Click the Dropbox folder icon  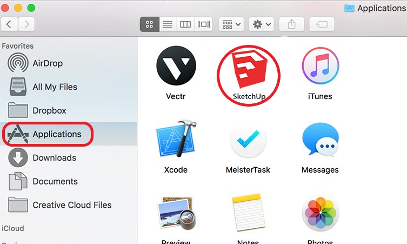coord(18,110)
